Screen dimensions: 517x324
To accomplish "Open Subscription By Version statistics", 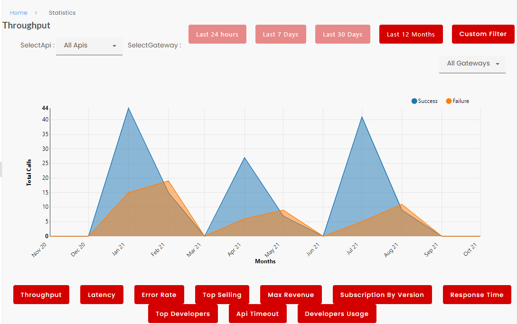I will click(x=382, y=295).
